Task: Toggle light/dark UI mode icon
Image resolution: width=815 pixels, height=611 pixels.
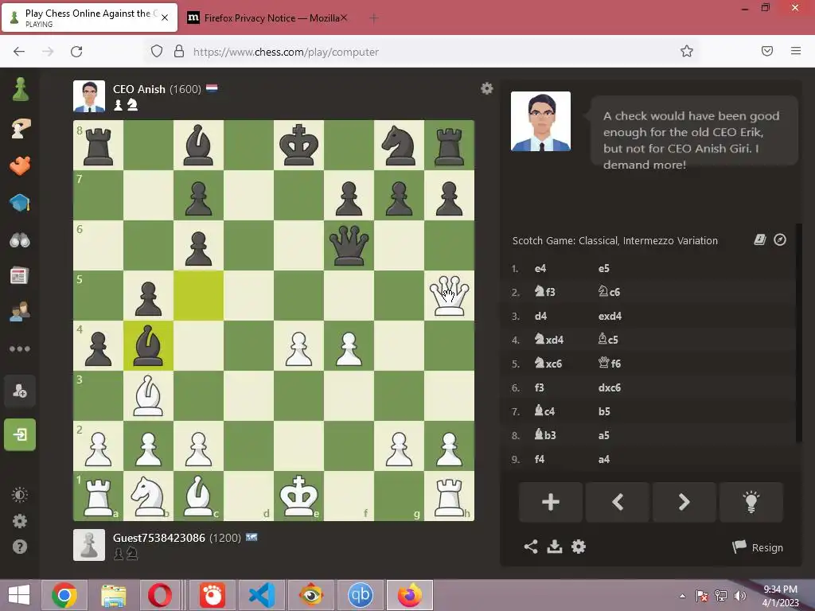Action: (20, 495)
